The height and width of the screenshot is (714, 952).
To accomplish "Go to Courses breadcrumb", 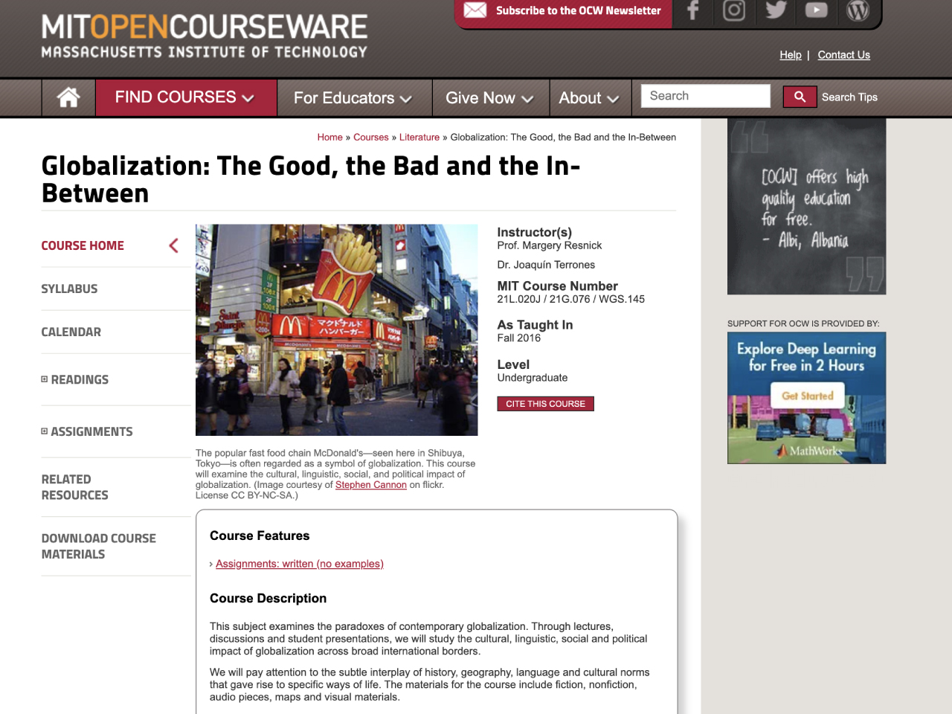I will coord(371,138).
